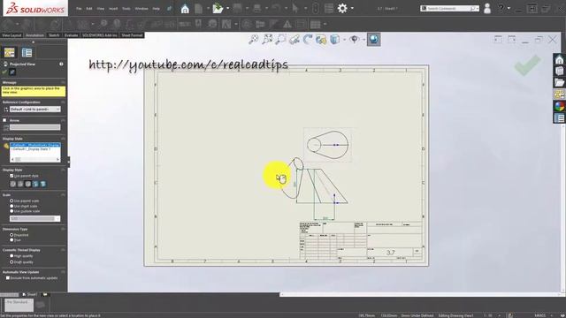Click the Undo icon
The width and height of the screenshot is (566, 318).
click(276, 8)
